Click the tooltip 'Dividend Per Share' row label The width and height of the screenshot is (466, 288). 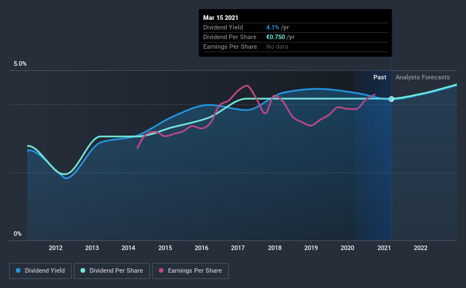click(230, 37)
